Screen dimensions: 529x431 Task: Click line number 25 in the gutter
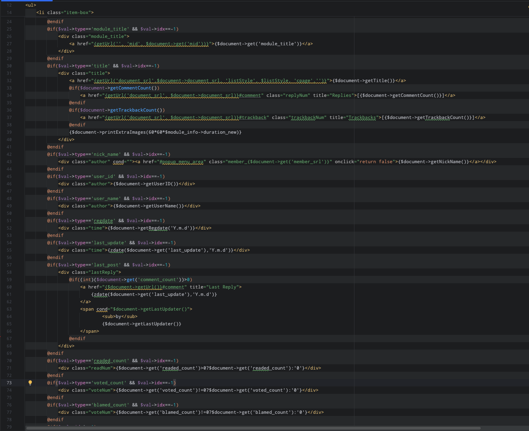(9, 29)
